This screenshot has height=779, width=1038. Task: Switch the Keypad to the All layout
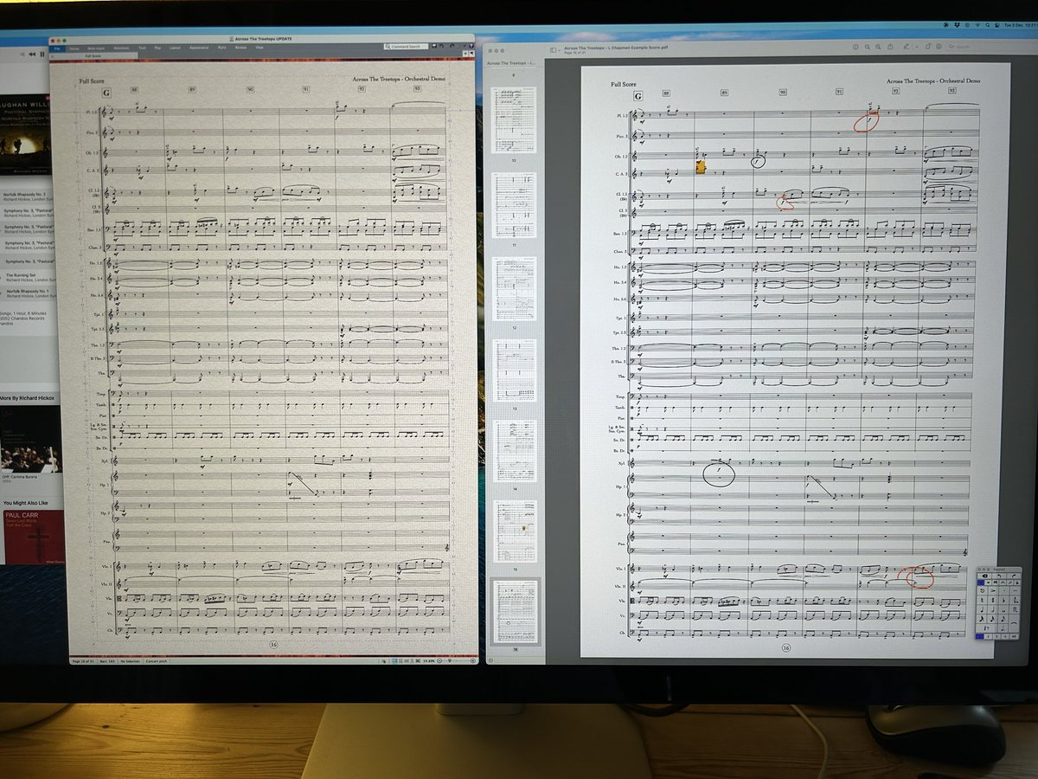[1014, 636]
